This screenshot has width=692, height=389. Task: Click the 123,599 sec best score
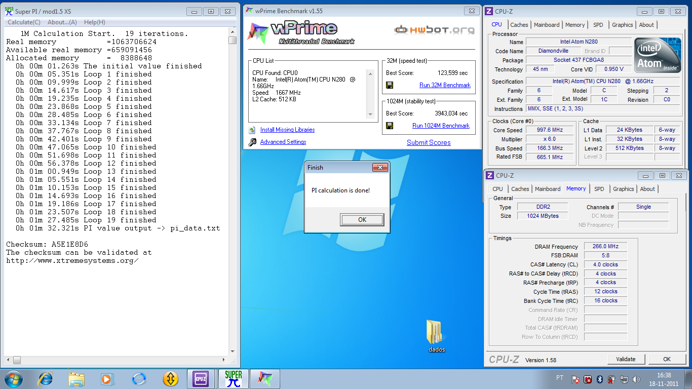click(452, 73)
